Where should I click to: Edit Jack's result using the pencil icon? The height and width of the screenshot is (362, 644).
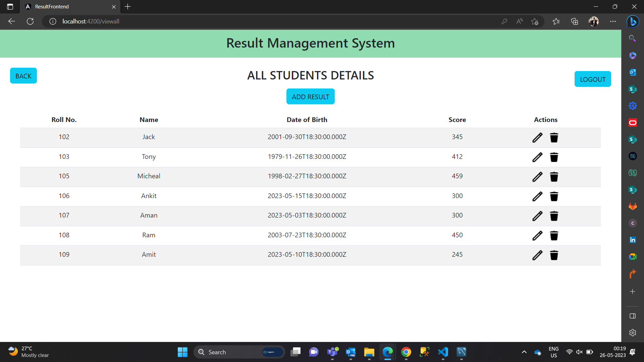point(537,137)
